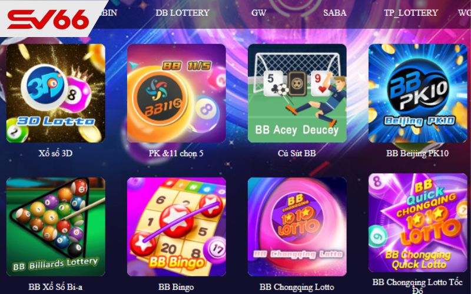Launch the BB 11/5 game tile
The width and height of the screenshot is (471, 294).
[176, 93]
